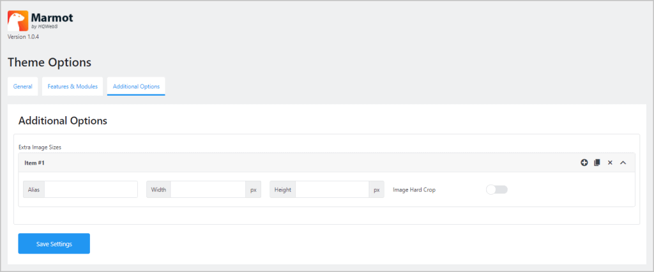654x272 pixels.
Task: Select the Additional Options tab
Action: tap(136, 86)
